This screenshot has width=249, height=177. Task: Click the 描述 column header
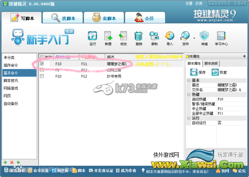144,56
